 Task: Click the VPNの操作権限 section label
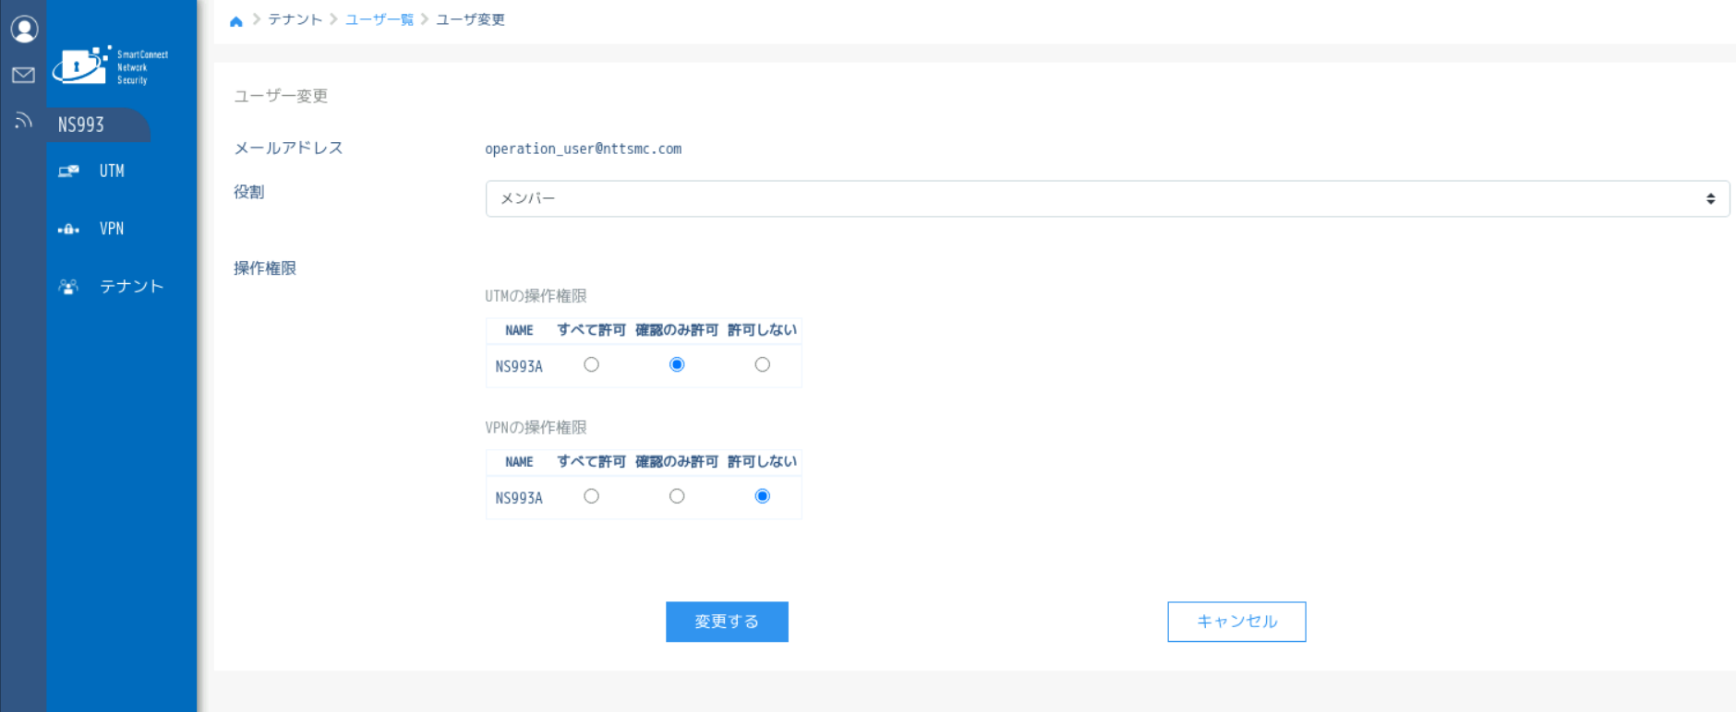click(x=536, y=428)
